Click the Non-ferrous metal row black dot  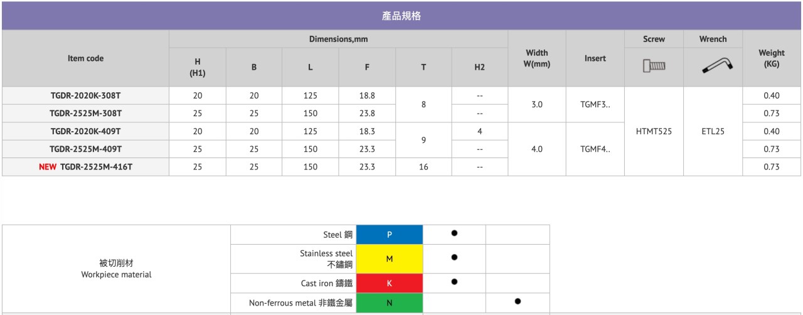click(x=518, y=301)
